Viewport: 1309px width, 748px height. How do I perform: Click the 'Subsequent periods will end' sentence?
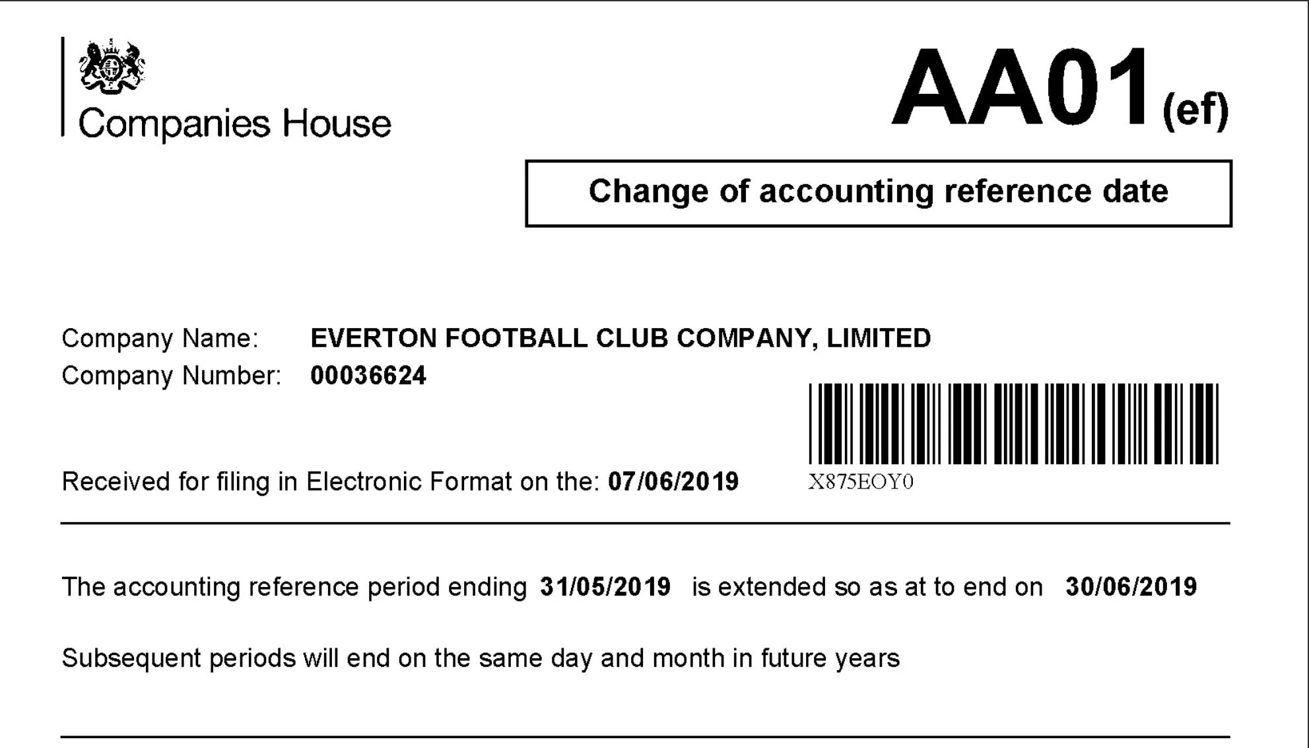click(481, 658)
